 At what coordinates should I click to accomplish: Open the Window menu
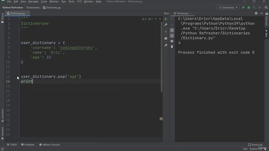click(89, 2)
